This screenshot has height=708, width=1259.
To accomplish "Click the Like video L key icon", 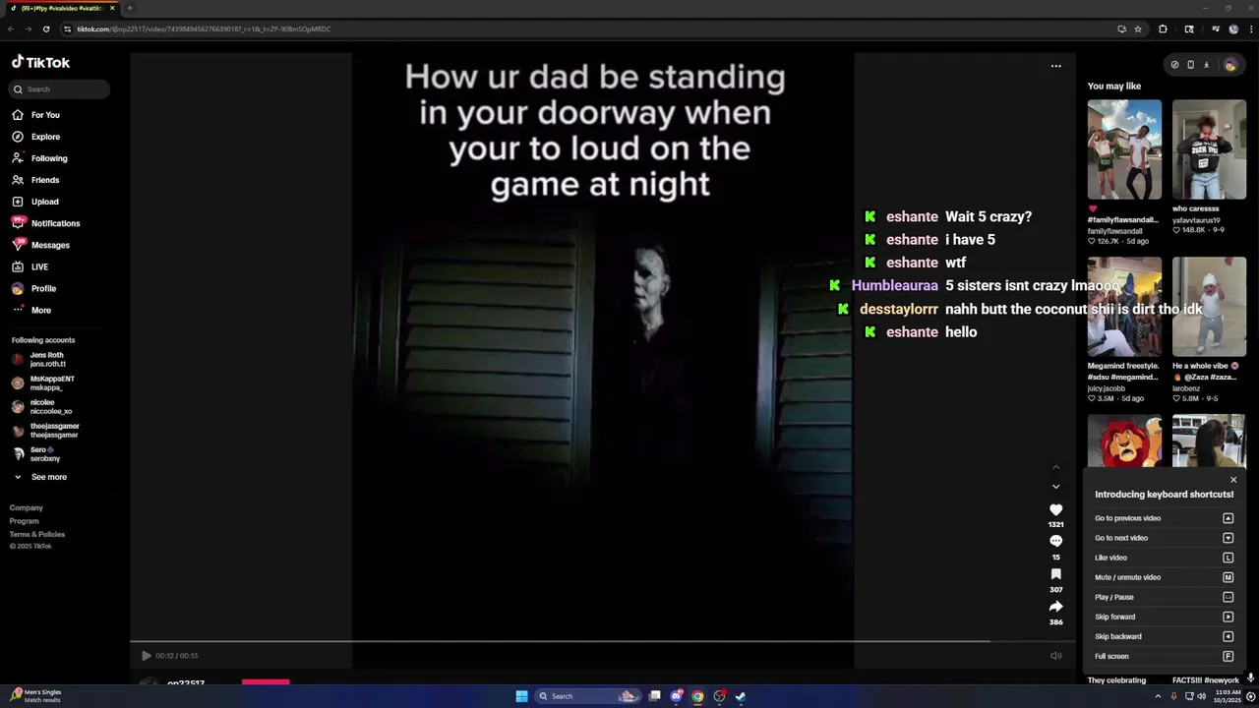I will (1228, 558).
